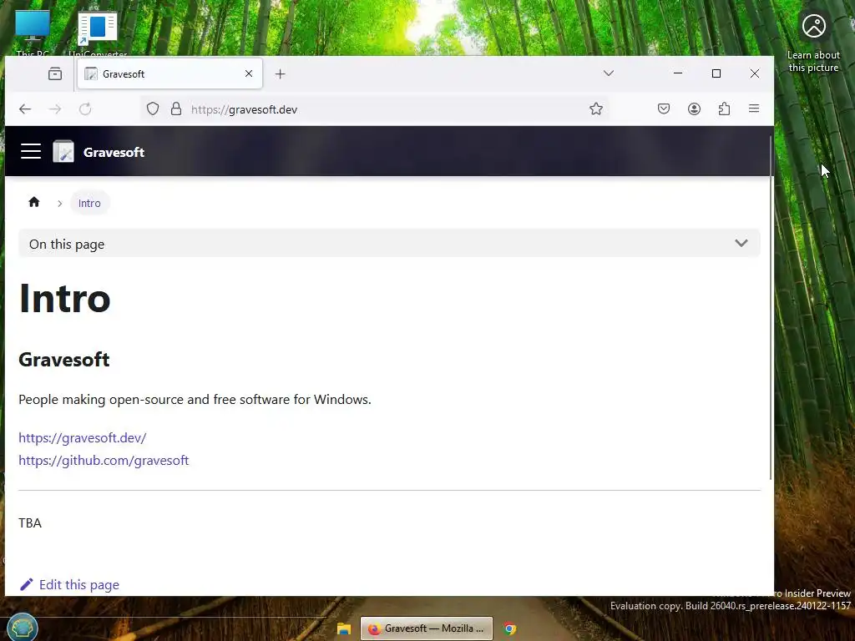Select the This PC desktop icon

point(33,33)
